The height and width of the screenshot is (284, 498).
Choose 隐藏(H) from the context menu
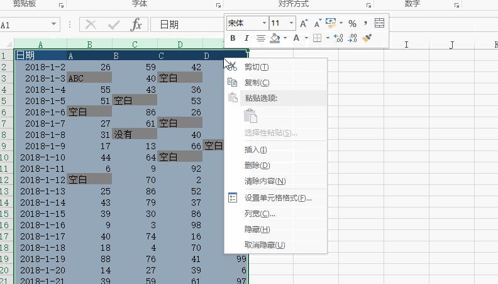coord(275,229)
